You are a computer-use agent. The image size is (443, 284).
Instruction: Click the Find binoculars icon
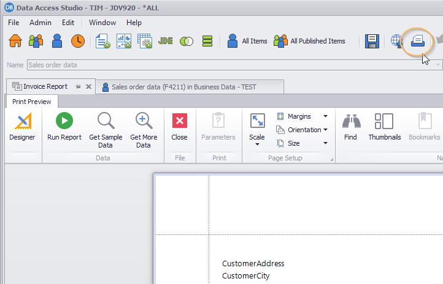(350, 127)
